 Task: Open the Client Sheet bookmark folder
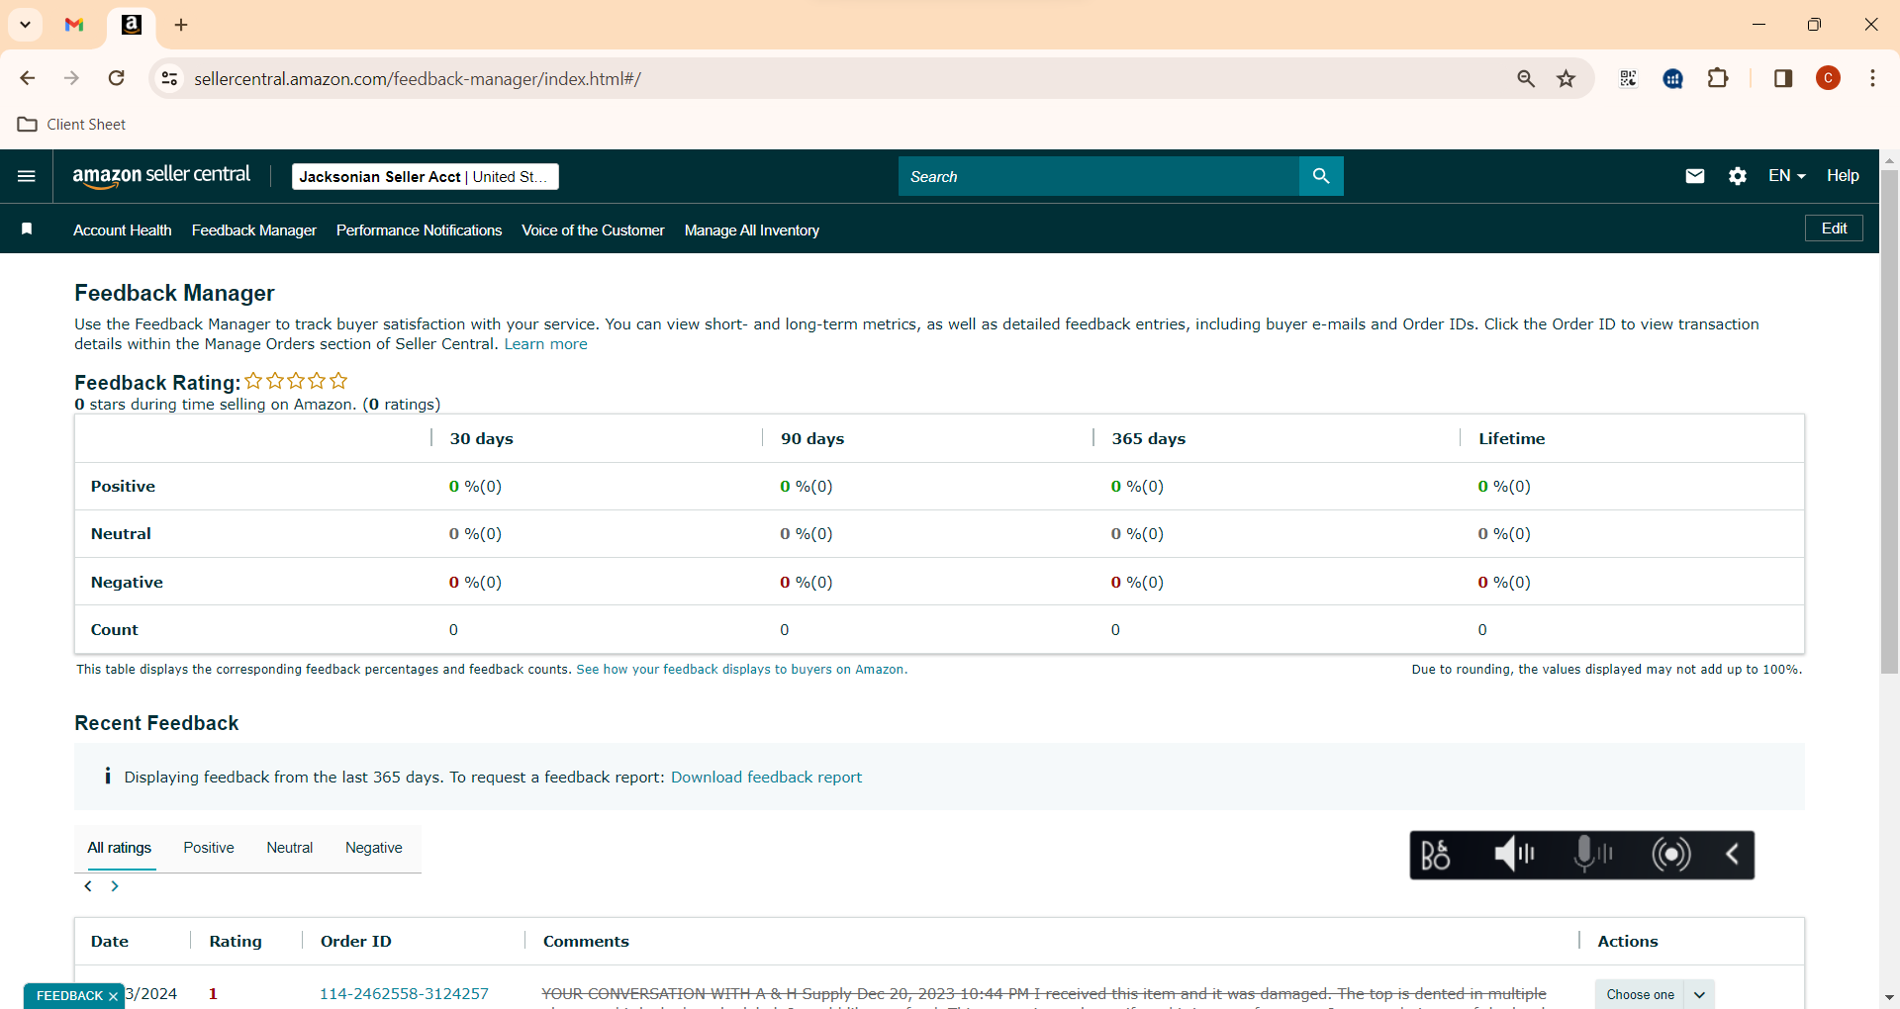[72, 125]
